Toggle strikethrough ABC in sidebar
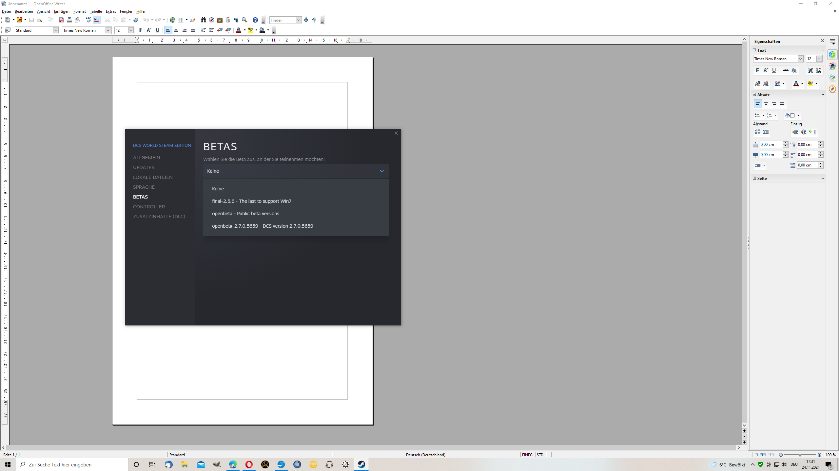This screenshot has height=471, width=839. (786, 70)
